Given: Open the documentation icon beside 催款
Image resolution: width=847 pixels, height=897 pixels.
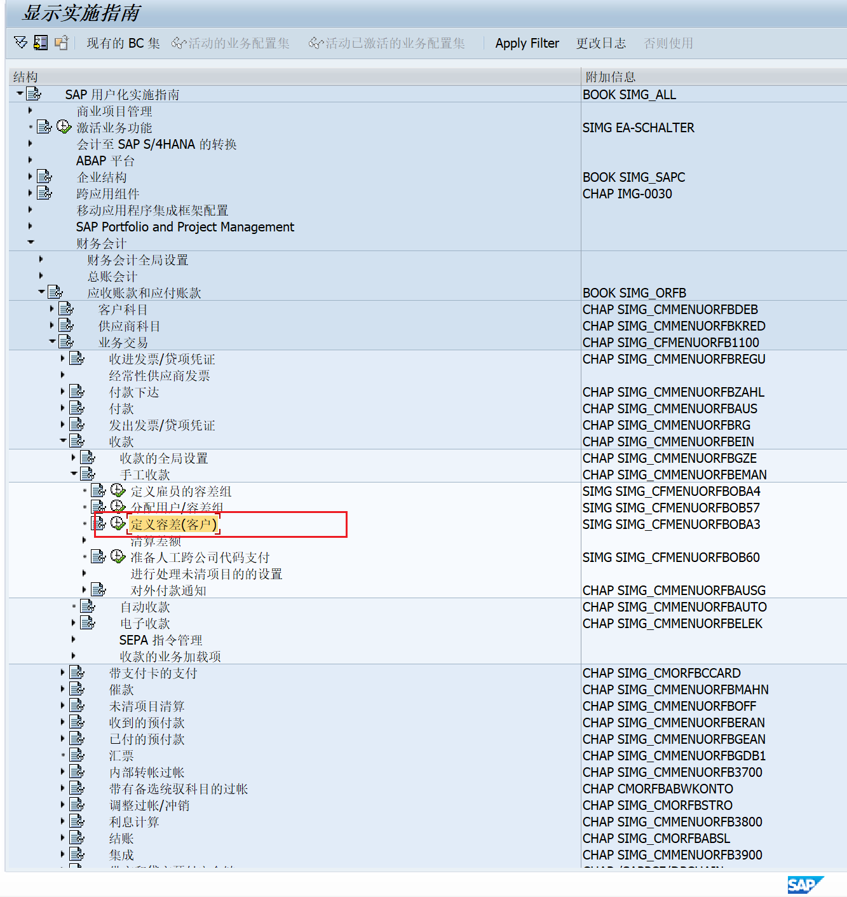Looking at the screenshot, I should click(77, 689).
